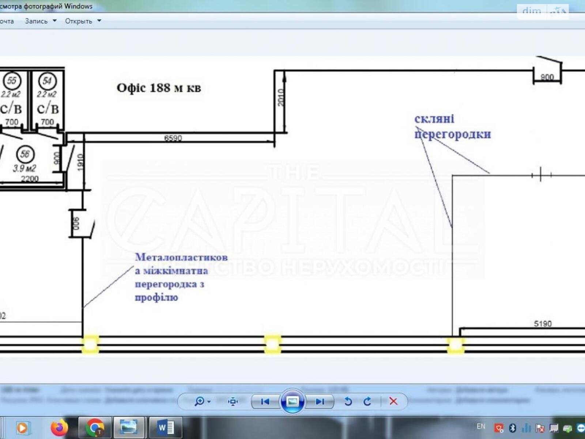Click room number 54 circle
The image size is (585, 439).
[48, 80]
